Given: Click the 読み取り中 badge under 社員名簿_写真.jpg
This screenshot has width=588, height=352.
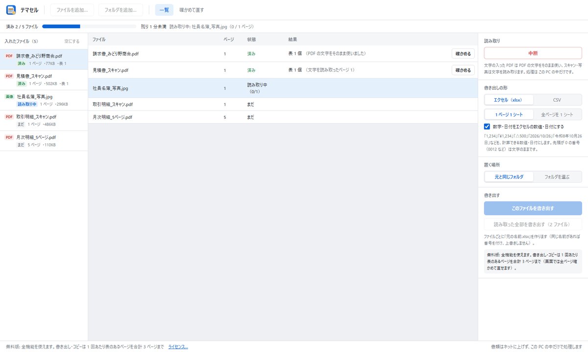Looking at the screenshot, I should coord(27,104).
